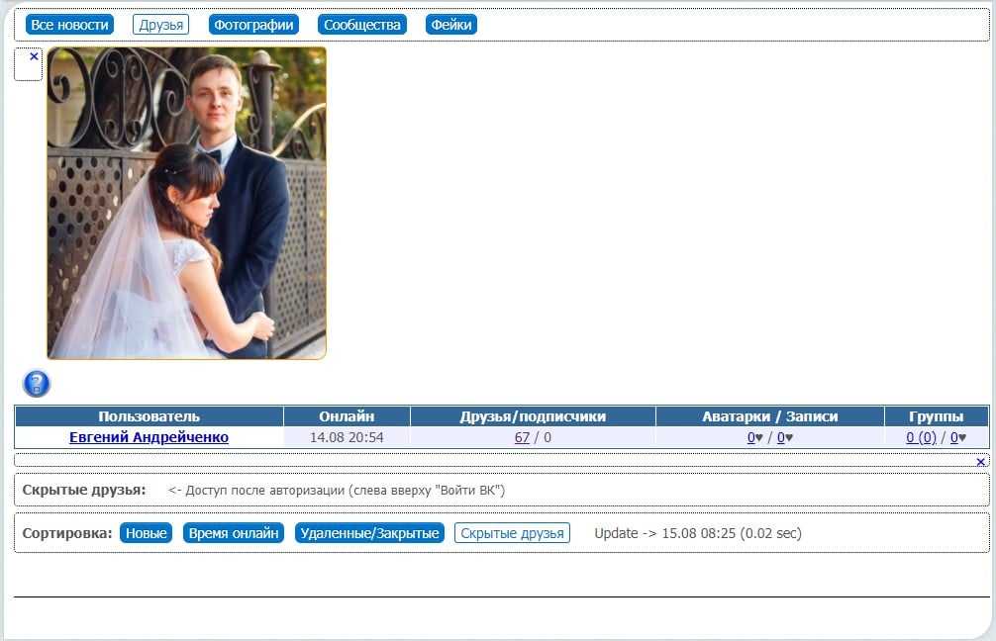Sort by Удаленные/Закрытые

click(x=369, y=533)
